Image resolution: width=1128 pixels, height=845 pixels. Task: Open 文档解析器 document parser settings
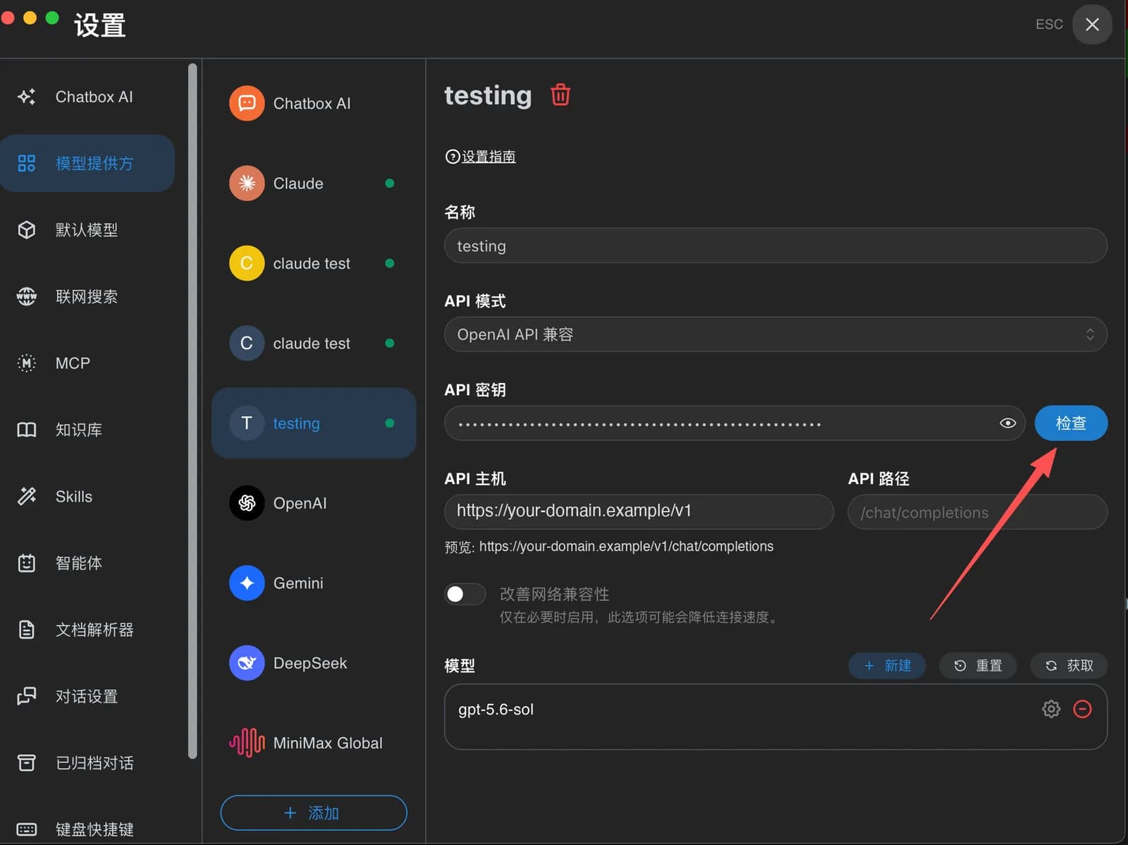click(x=87, y=630)
